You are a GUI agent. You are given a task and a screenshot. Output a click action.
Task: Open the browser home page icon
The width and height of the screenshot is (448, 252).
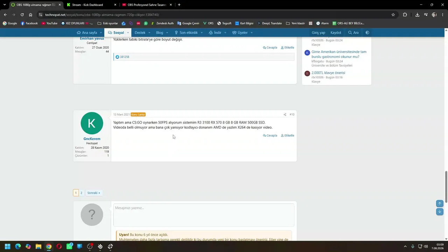click(x=30, y=15)
